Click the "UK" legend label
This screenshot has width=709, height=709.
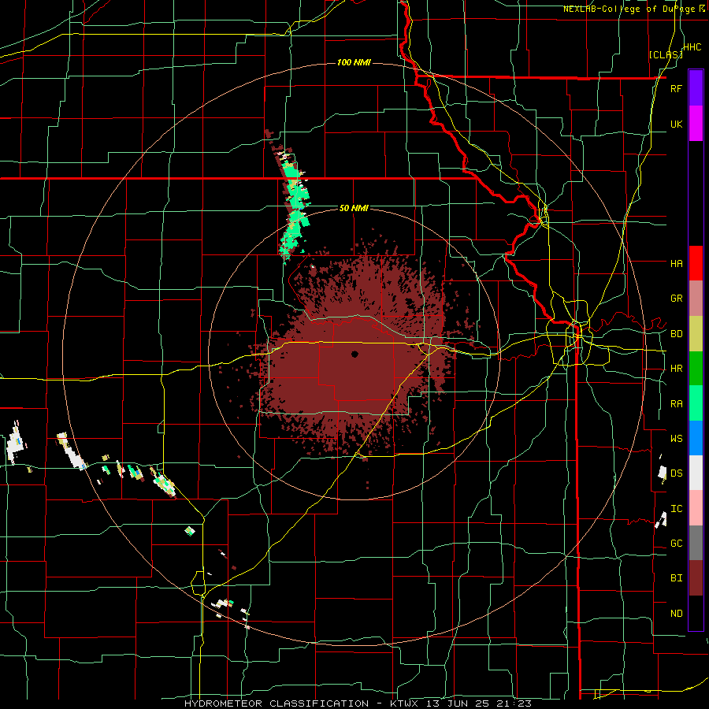[676, 124]
